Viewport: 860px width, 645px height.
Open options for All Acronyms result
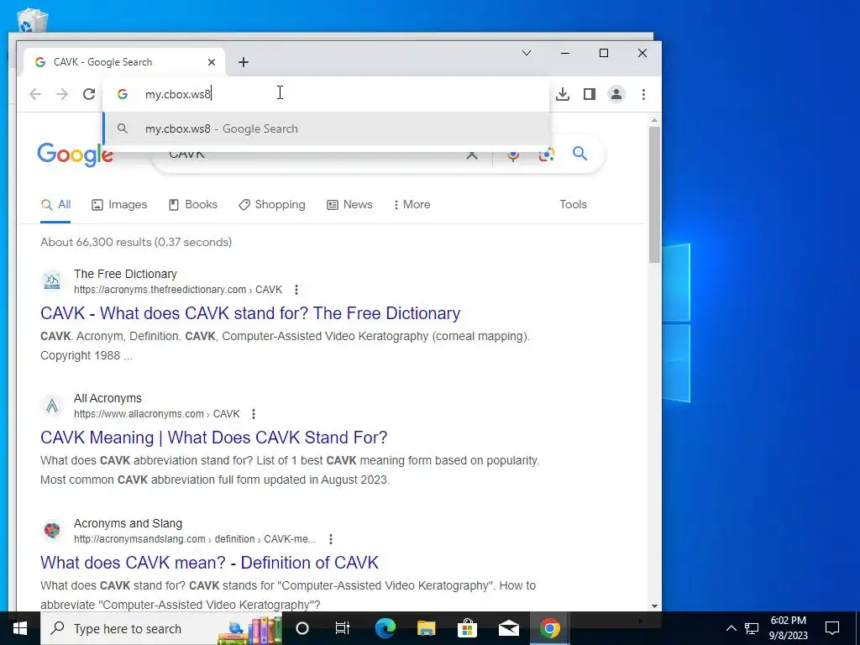(254, 414)
